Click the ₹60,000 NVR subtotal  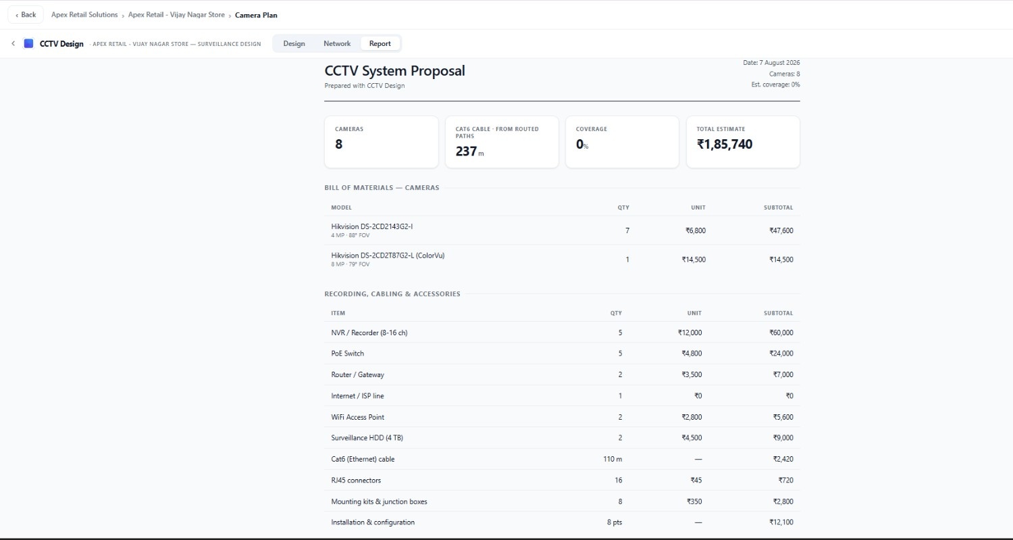[781, 333]
